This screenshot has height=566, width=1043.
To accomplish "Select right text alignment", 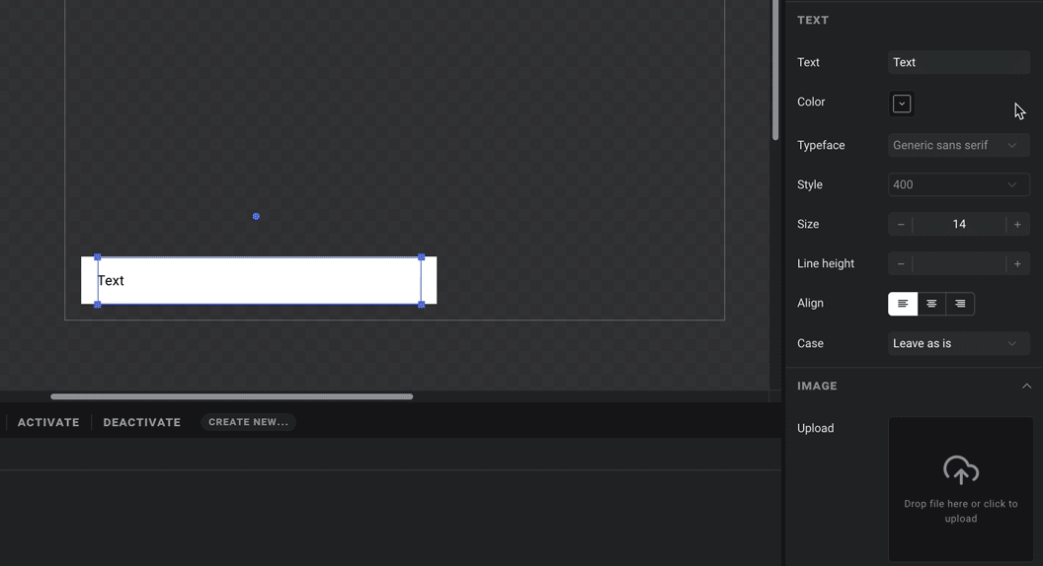I will tap(960, 304).
